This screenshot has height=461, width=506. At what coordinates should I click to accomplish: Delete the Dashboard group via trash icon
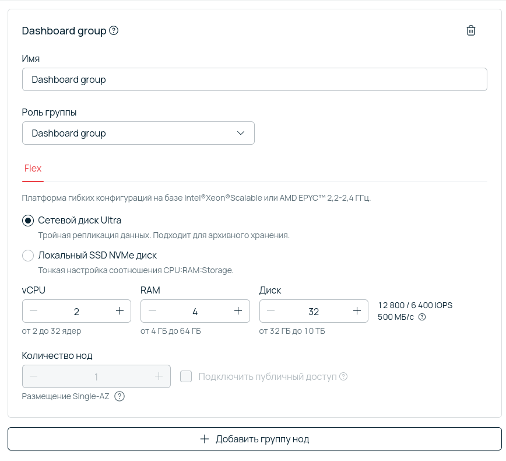[471, 30]
